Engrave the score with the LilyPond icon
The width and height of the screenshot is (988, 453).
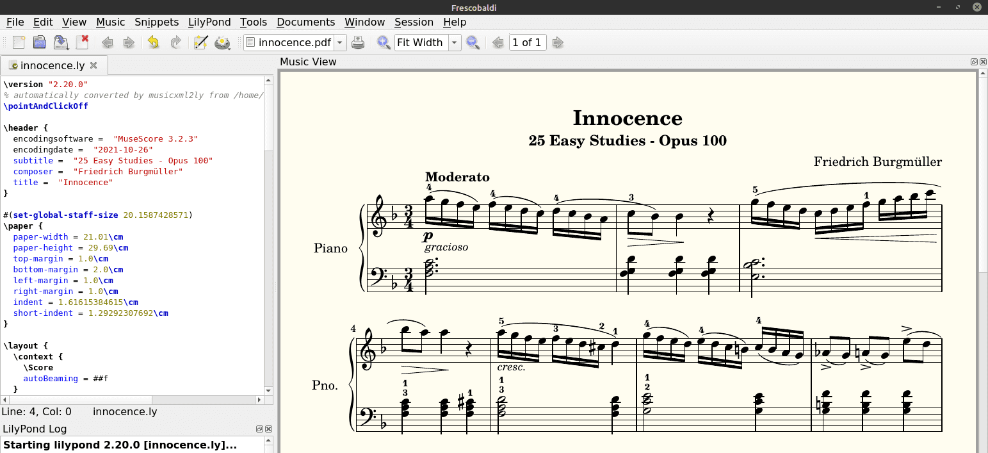[x=222, y=42]
